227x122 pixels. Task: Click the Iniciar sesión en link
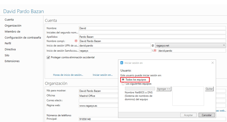103,75
